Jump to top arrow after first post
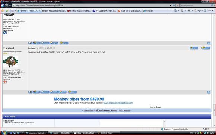Screen dimensions: 216x135 click(x=209, y=43)
